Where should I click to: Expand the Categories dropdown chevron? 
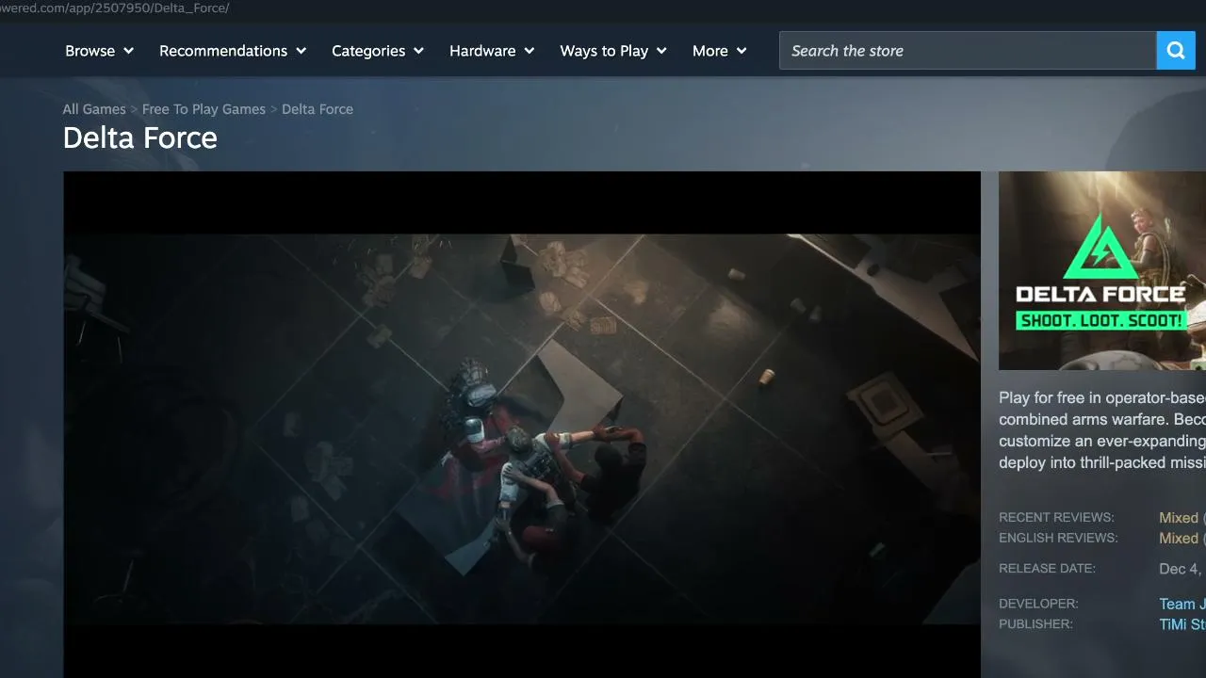point(418,51)
